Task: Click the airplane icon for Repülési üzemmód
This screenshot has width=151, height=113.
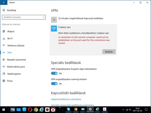Action: (x=4, y=60)
